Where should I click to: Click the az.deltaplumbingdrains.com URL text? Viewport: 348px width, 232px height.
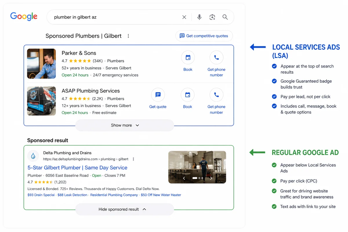coord(86,159)
